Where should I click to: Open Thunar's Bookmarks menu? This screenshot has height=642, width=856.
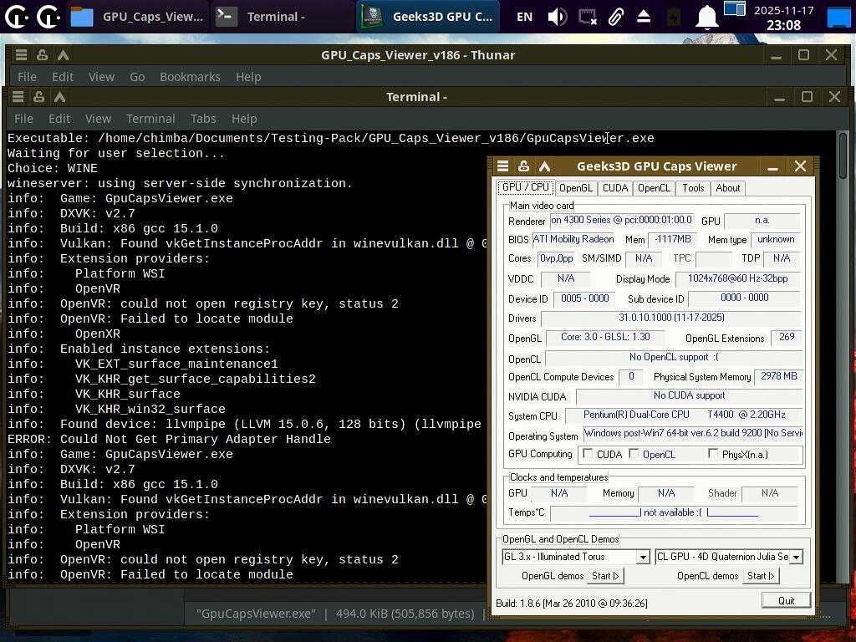pos(190,77)
